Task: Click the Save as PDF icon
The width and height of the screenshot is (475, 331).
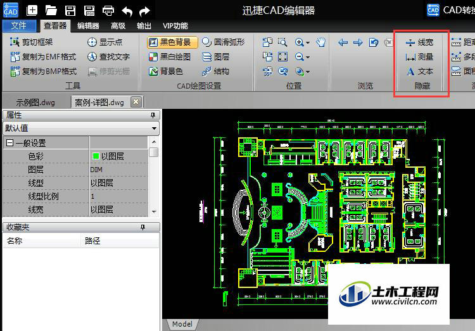Action: (x=89, y=11)
